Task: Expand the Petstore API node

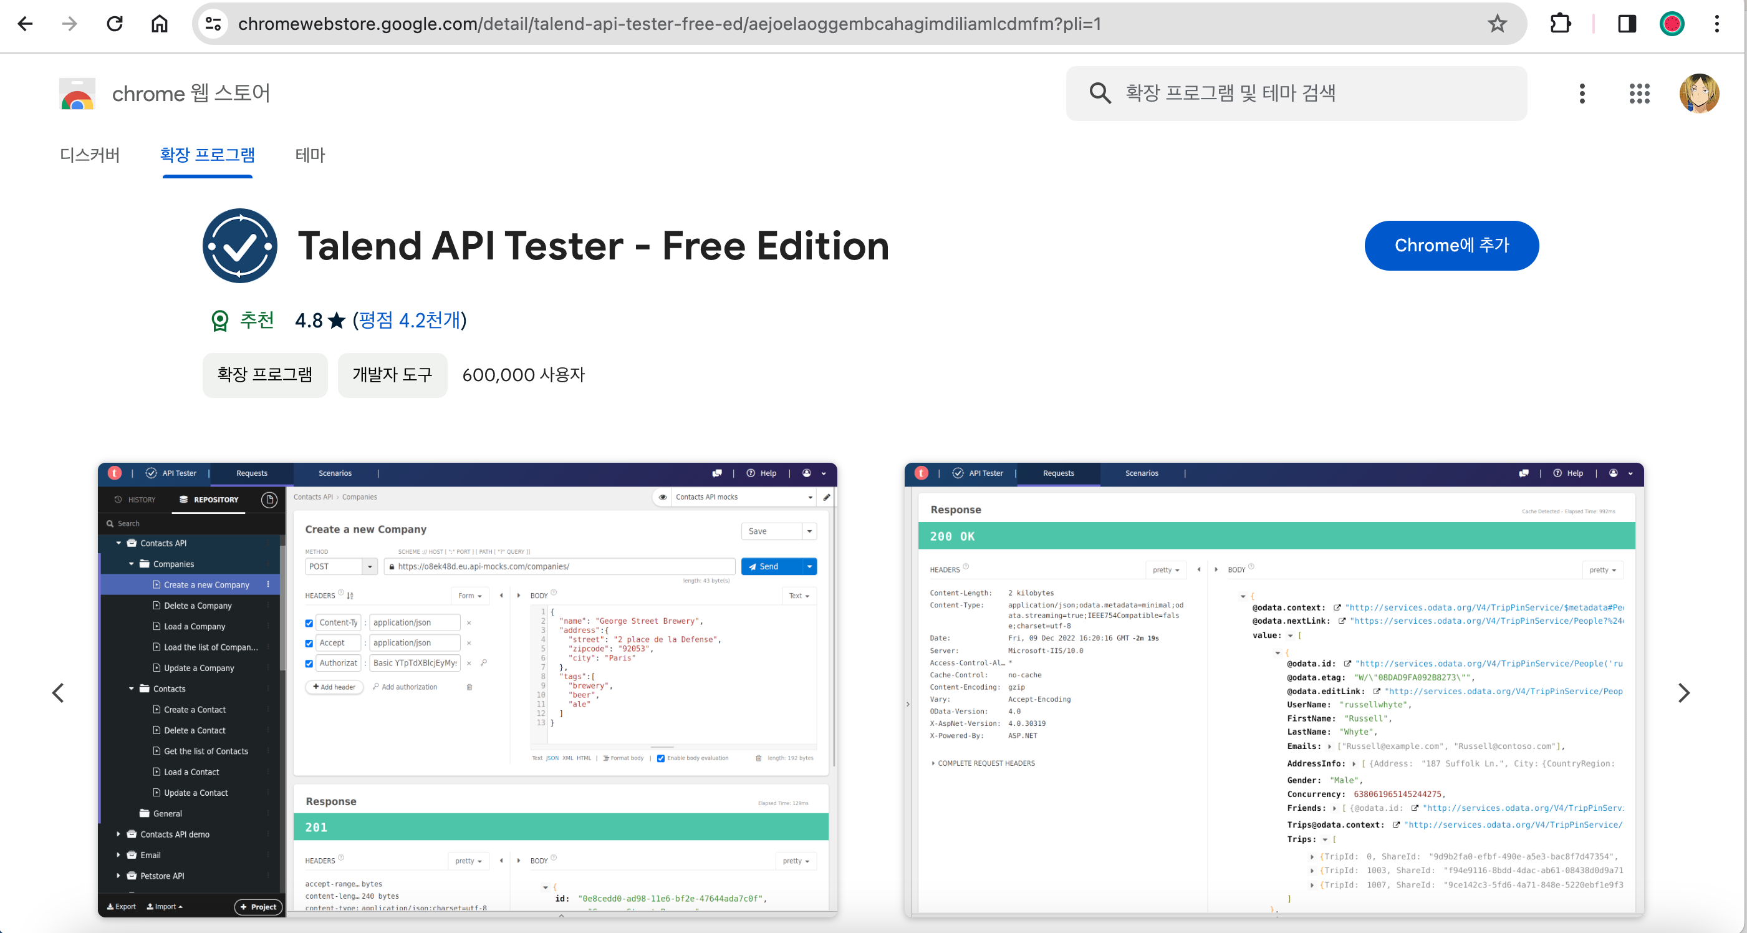Action: pos(118,876)
